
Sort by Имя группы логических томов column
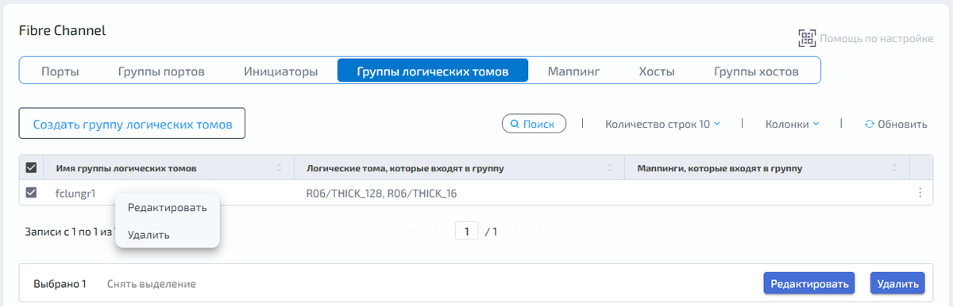coord(279,167)
